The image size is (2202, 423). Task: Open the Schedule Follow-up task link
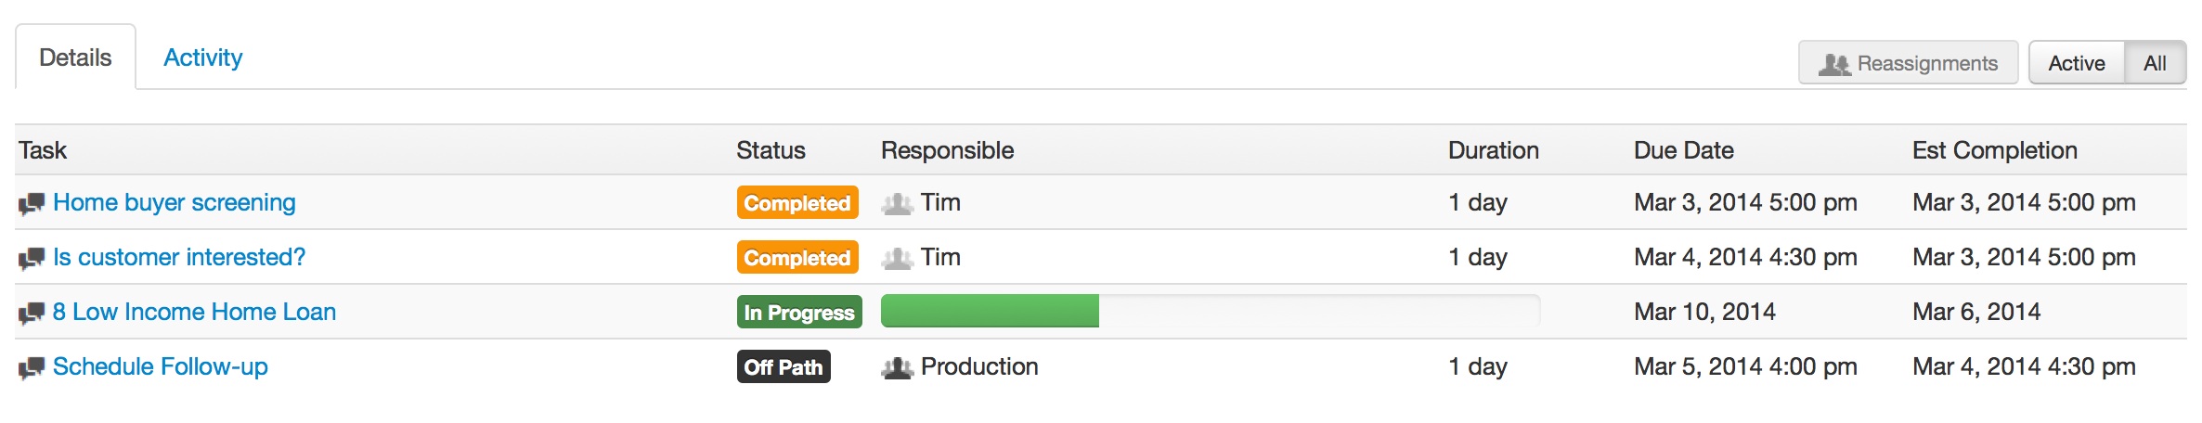(x=161, y=366)
